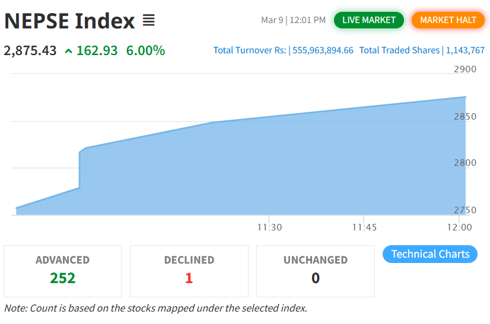Image resolution: width=490 pixels, height=324 pixels.
Task: Click the 2900 y-axis label
Action: [465, 69]
